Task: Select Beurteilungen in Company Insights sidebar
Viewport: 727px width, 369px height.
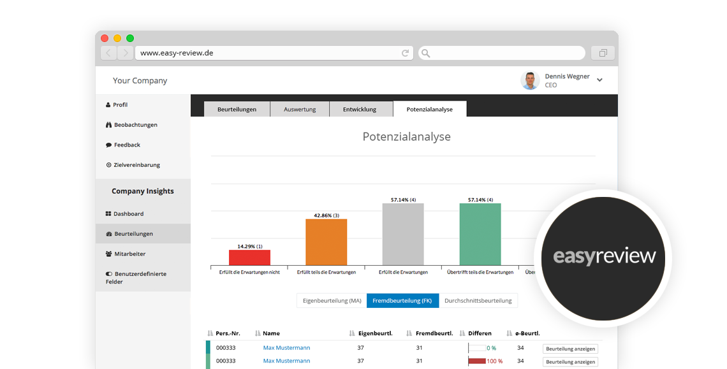Action: point(143,234)
